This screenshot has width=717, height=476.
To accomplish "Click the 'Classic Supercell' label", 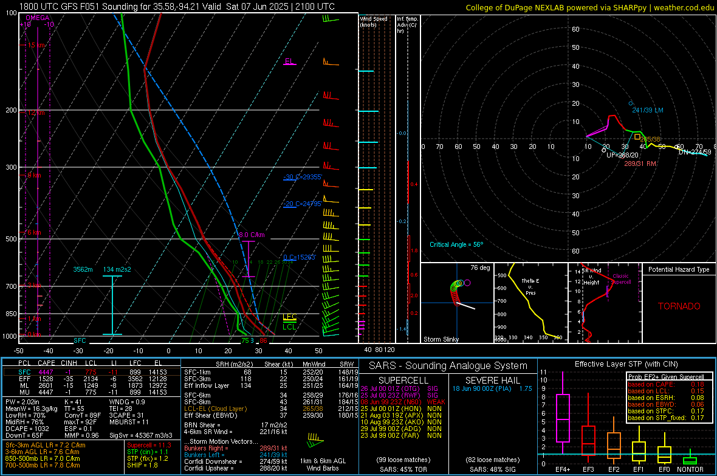I will (620, 279).
